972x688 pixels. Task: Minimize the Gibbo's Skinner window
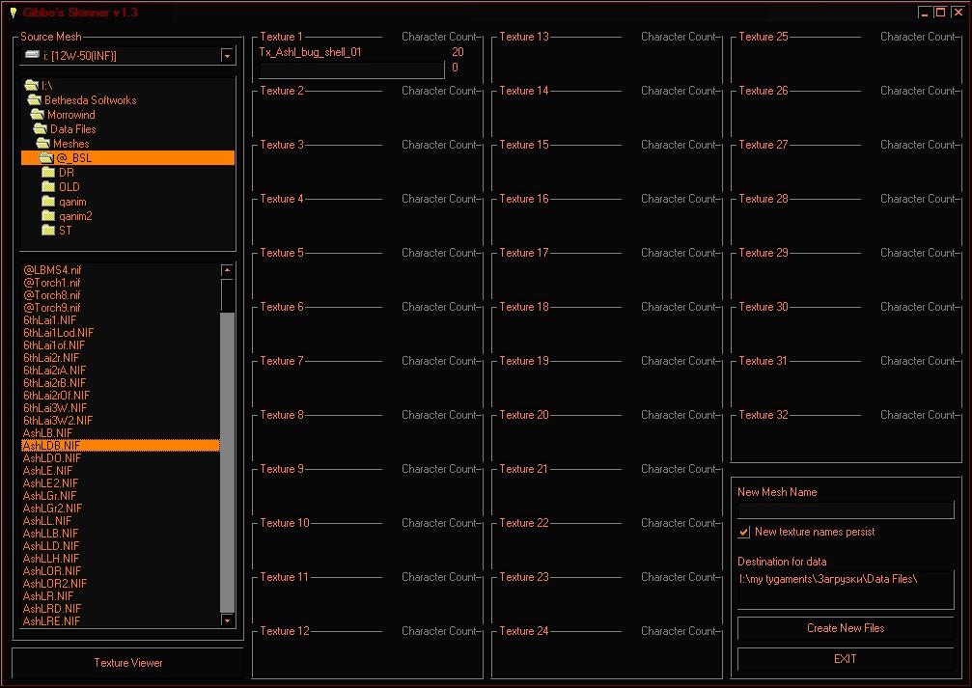tap(925, 12)
